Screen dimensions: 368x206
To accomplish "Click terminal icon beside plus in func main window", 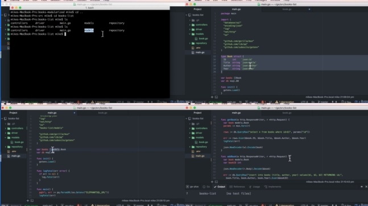I will pyautogui.click(x=32, y=201).
